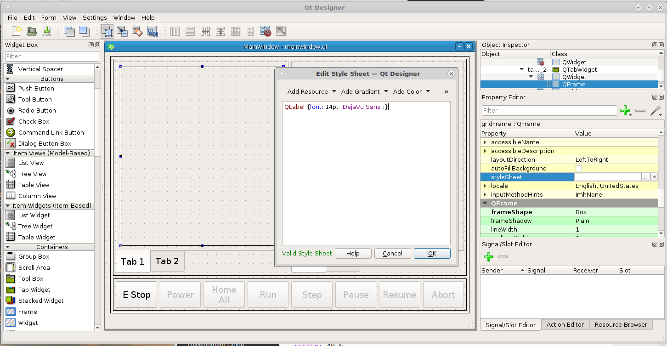Open the Add Resource dropdown arrow
Viewport: 667px width, 346px height.
coord(334,91)
